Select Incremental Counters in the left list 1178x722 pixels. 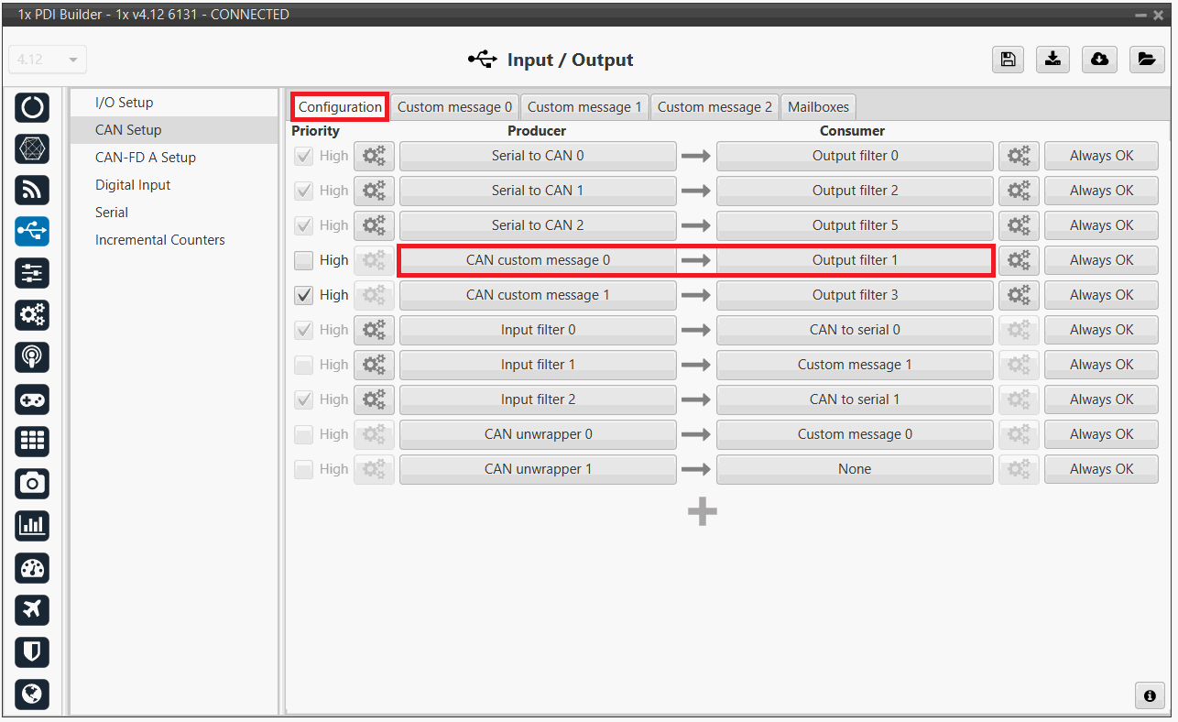click(x=159, y=240)
